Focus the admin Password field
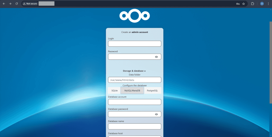The width and height of the screenshot is (272, 137). coord(135,57)
